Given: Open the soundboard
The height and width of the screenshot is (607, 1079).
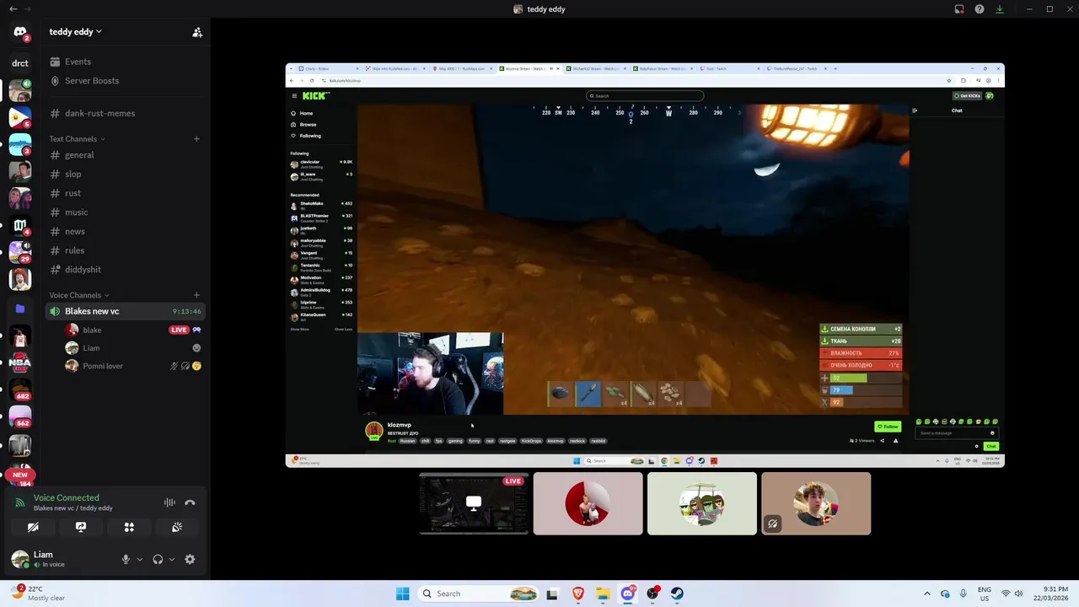Looking at the screenshot, I should (177, 527).
